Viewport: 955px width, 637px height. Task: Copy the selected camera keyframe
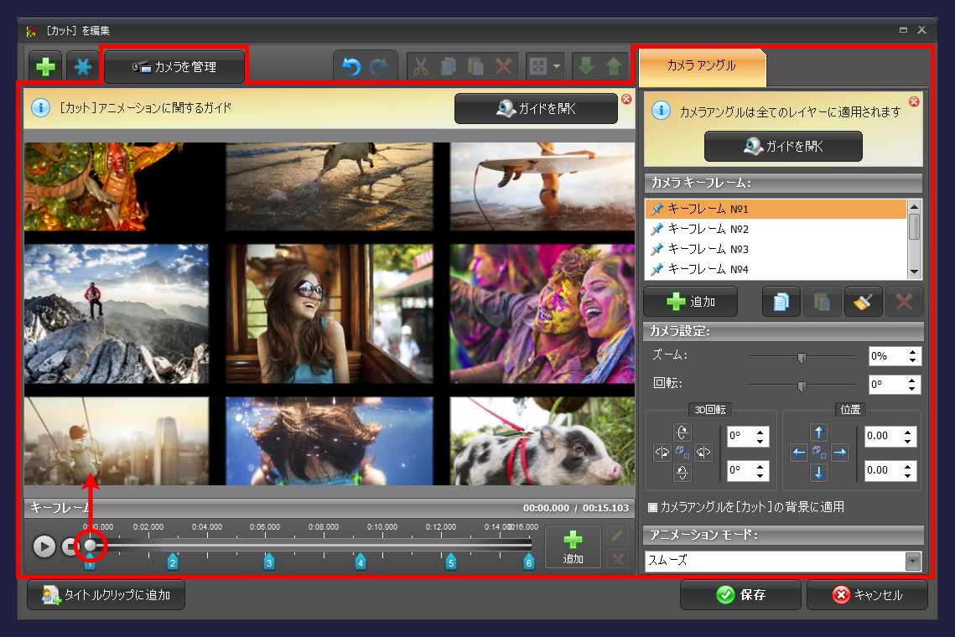click(781, 302)
